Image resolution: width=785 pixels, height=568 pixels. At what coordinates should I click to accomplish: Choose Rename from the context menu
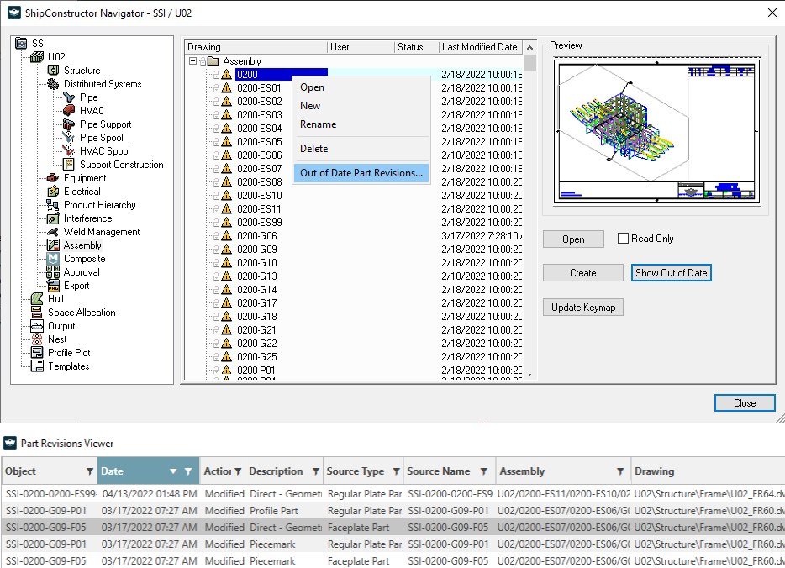point(361,124)
